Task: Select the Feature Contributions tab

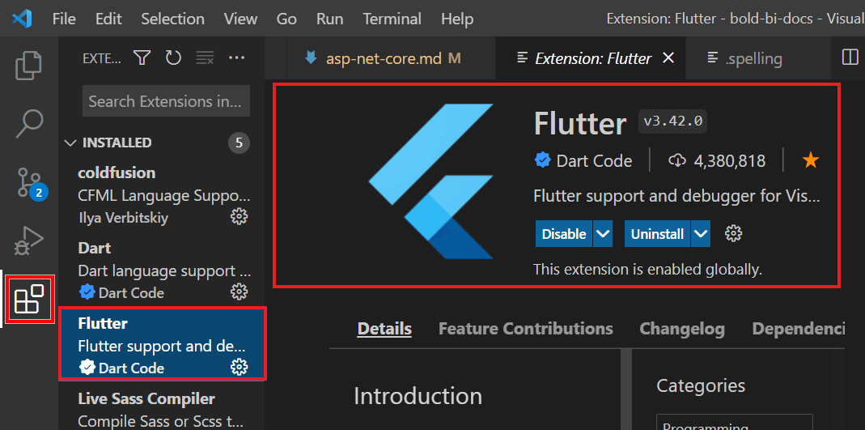Action: click(526, 329)
